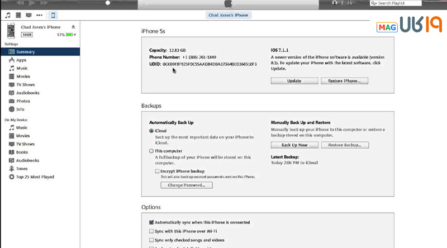Toggle Automatically sync when iPhone is connected

151,222
